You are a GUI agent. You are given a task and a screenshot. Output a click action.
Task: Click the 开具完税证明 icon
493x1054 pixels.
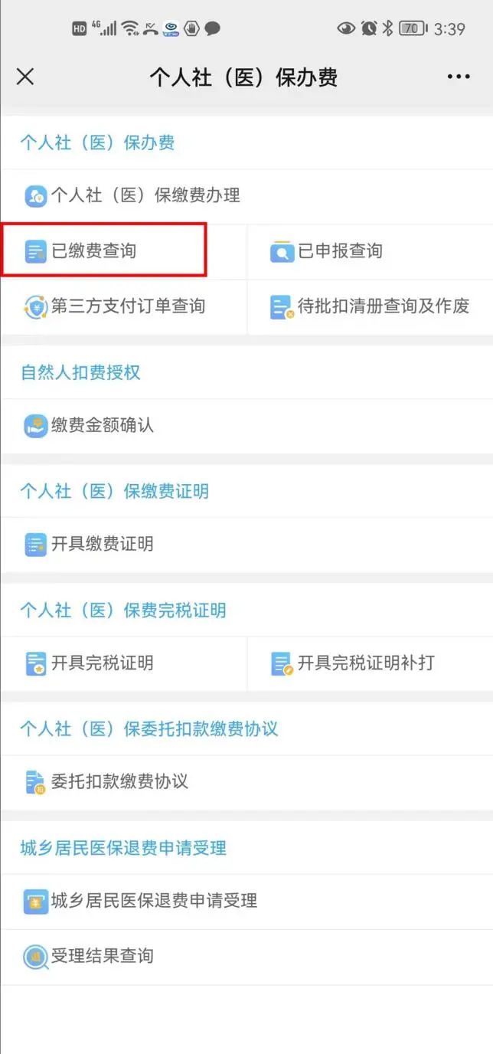(35, 663)
